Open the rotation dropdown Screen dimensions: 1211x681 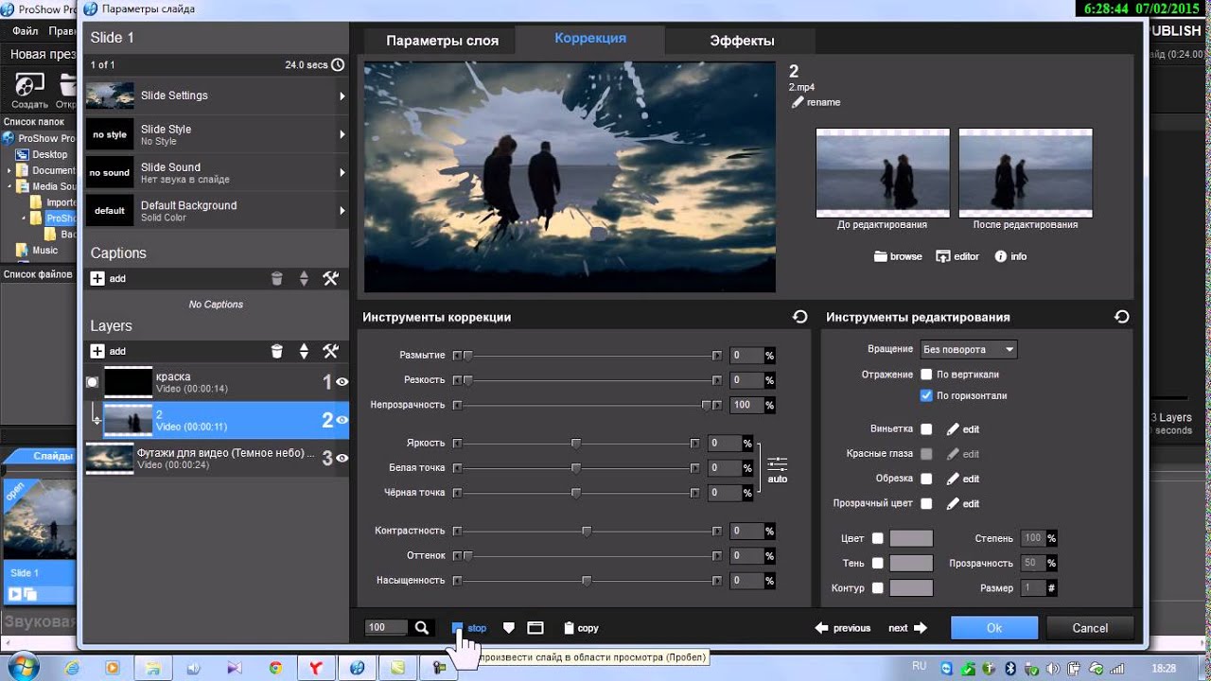click(x=969, y=350)
